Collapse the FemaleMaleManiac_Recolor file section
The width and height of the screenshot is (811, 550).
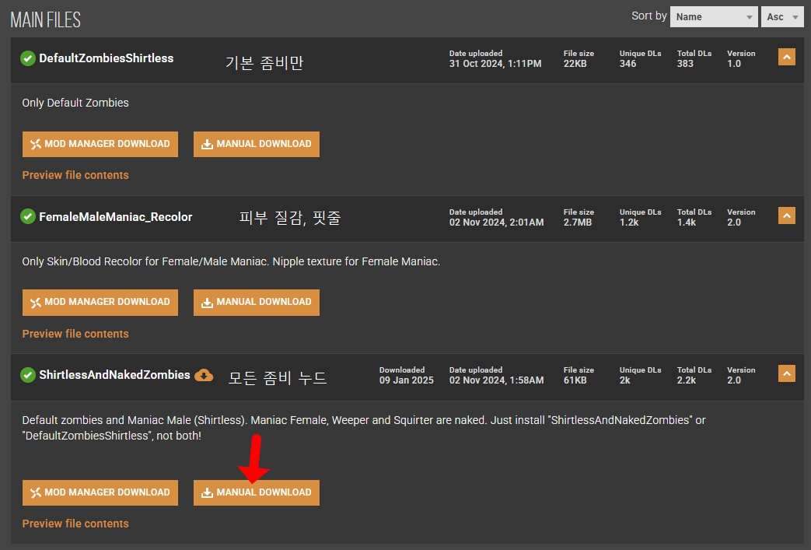pos(786,215)
